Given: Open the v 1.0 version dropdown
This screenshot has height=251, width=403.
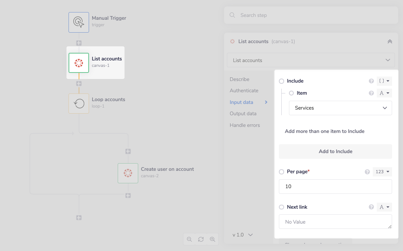Looking at the screenshot, I should 243,235.
